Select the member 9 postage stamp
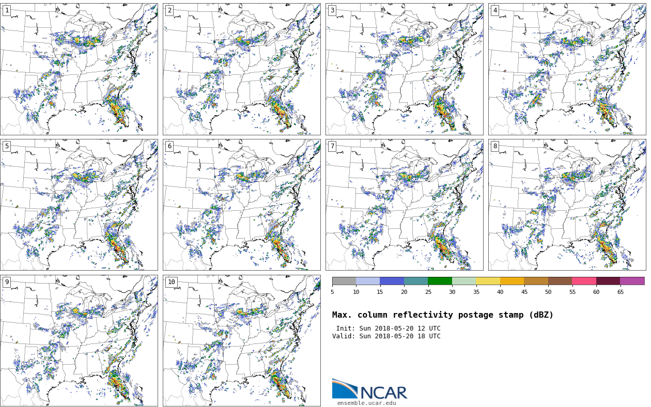Screen dimensions: 651x407 (x=79, y=340)
